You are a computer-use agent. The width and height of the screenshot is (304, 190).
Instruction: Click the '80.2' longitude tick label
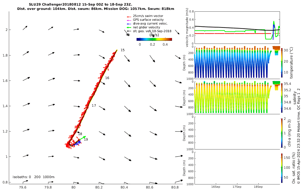pos(99,187)
